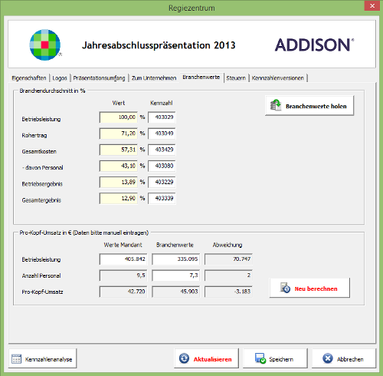Switch to the Zum Unternehmen tab
383x376 pixels.
[x=154, y=78]
